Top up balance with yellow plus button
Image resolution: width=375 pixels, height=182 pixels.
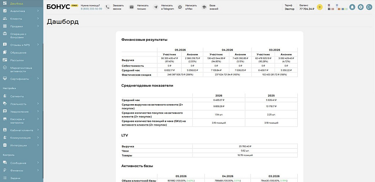[320, 7]
